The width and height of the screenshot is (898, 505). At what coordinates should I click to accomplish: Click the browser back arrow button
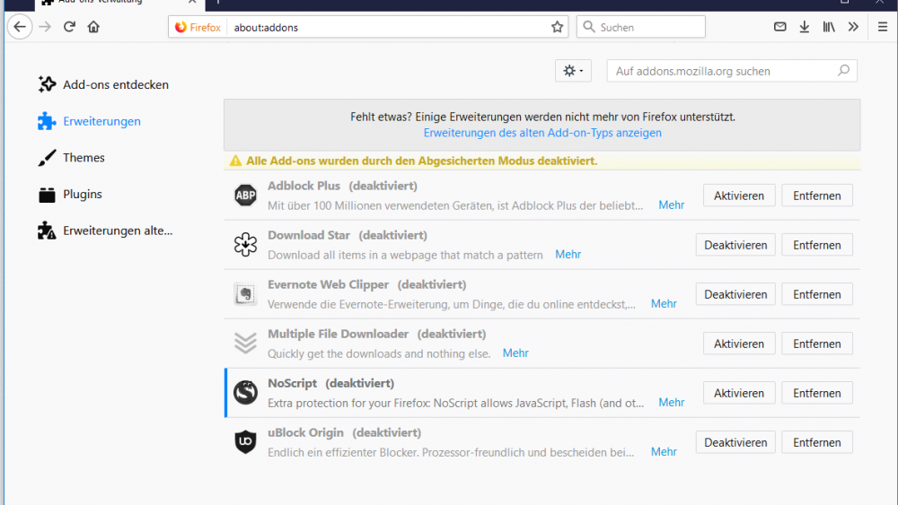[20, 27]
